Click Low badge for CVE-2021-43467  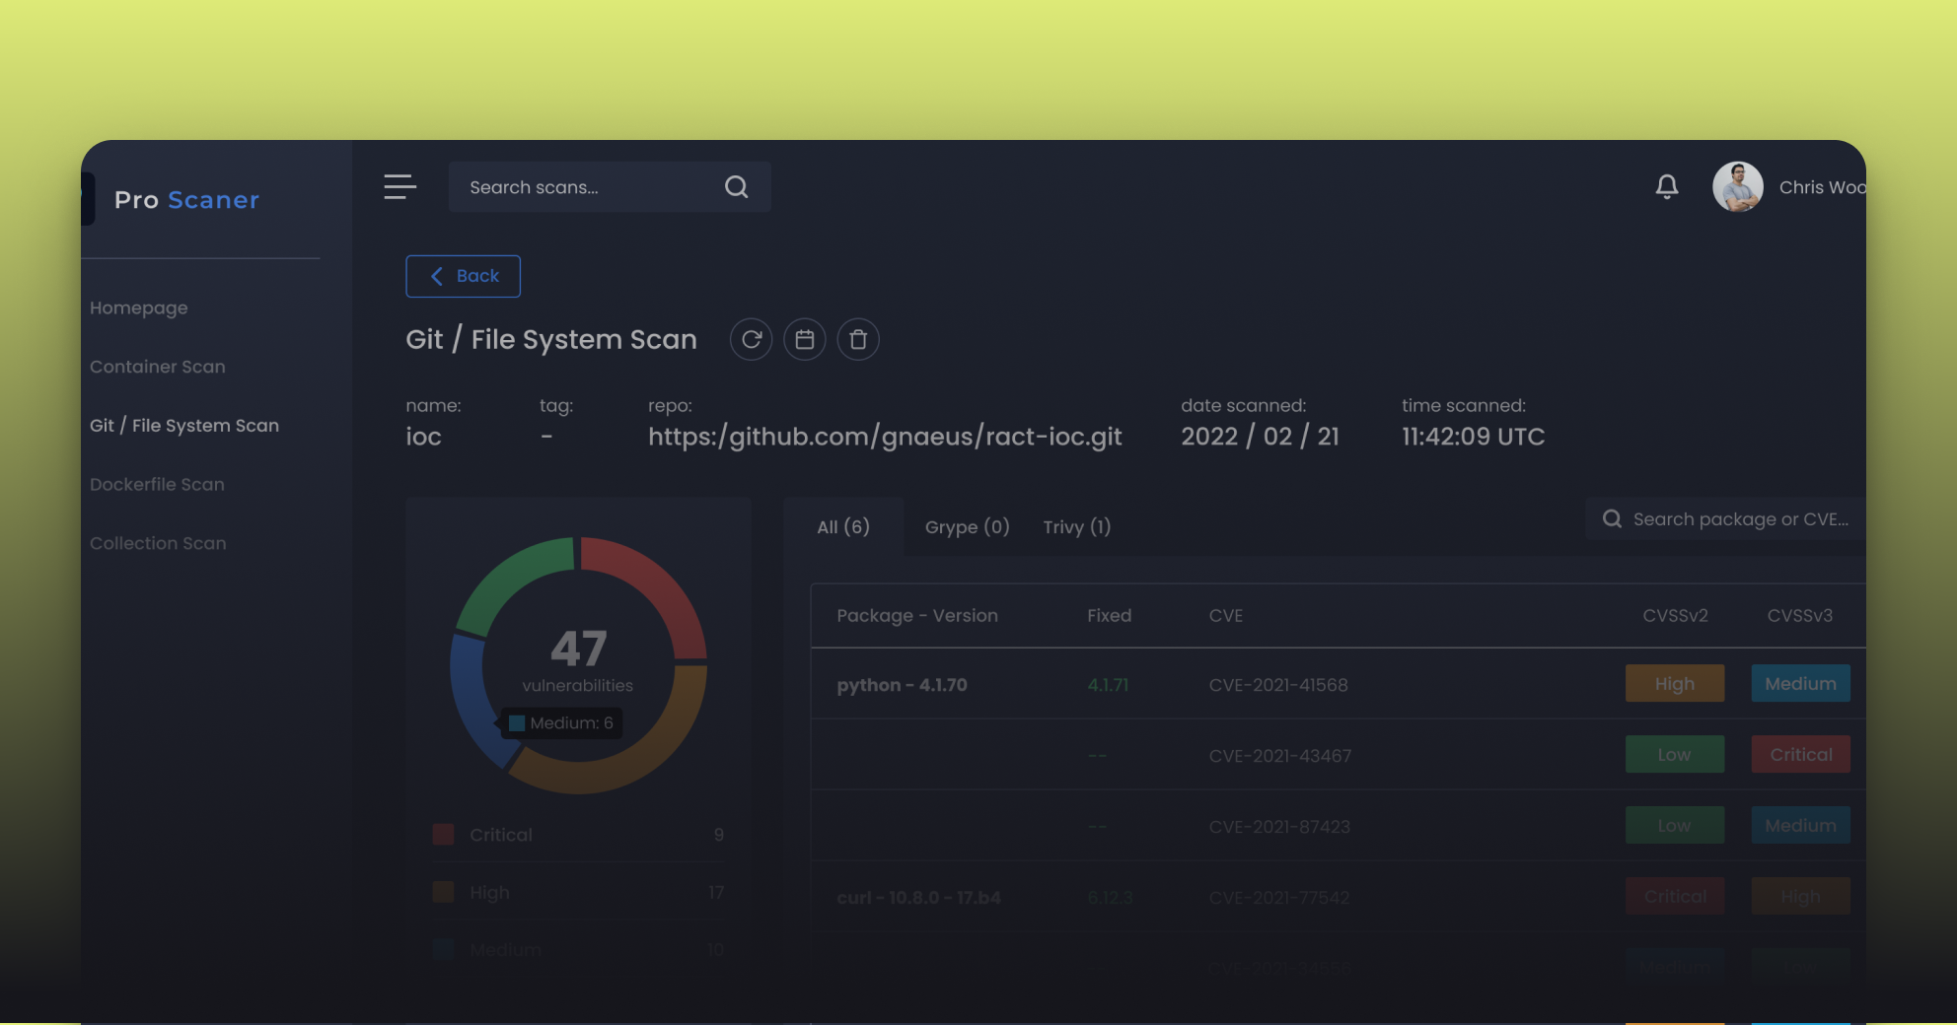pos(1675,754)
